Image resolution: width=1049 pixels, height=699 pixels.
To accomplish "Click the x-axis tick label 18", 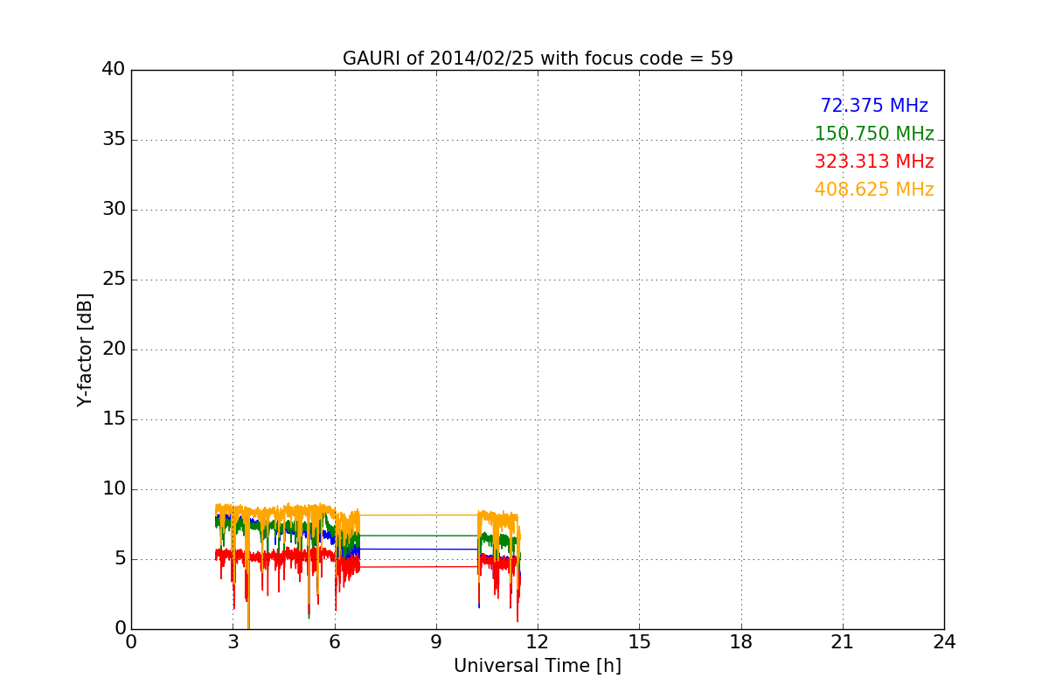I will pos(741,642).
